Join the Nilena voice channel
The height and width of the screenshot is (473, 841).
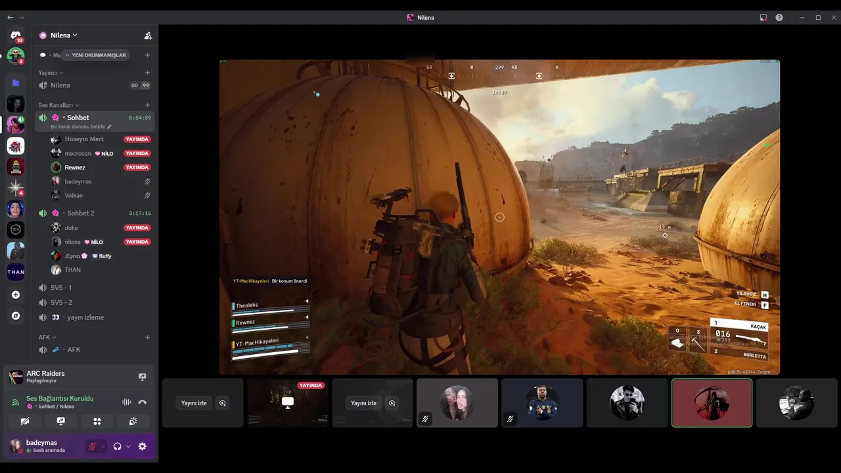pyautogui.click(x=95, y=85)
